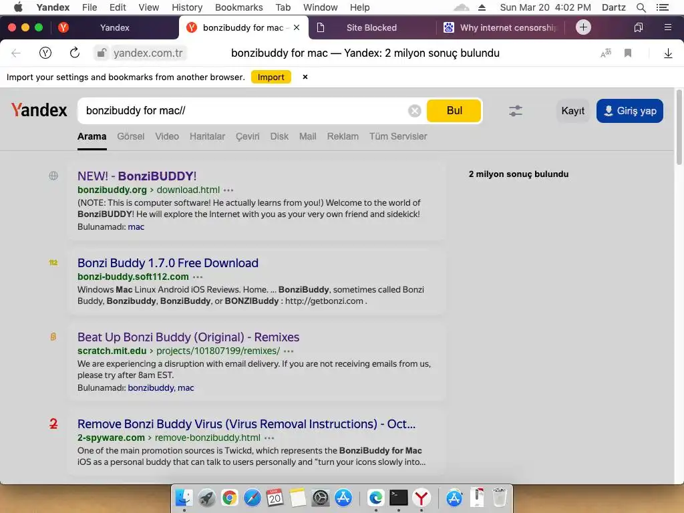This screenshot has width=684, height=513.
Task: Launch Finder from the Dock
Action: (184, 498)
